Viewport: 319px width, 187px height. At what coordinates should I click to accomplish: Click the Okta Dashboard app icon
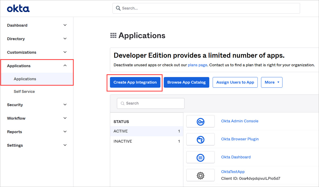pos(200,157)
